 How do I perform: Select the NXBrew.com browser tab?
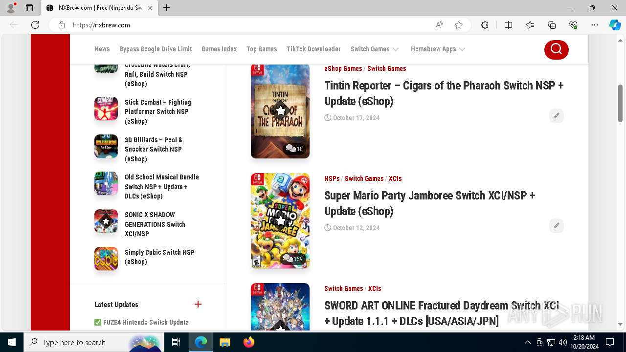pyautogui.click(x=99, y=8)
